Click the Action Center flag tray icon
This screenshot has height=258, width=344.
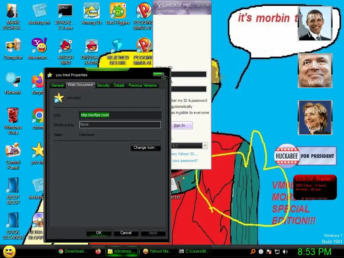[x=269, y=252]
